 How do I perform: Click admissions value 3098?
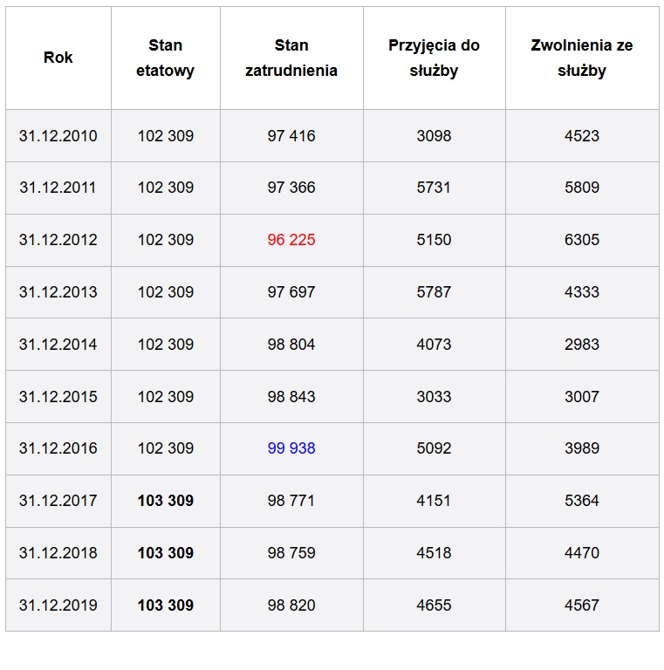[x=434, y=136]
